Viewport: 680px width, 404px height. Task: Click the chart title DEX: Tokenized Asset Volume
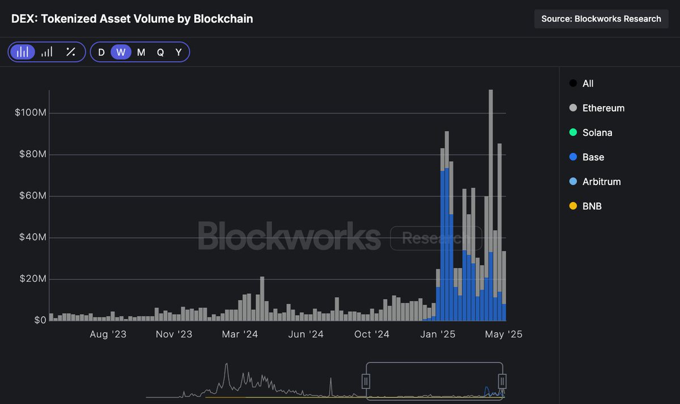[x=132, y=19]
